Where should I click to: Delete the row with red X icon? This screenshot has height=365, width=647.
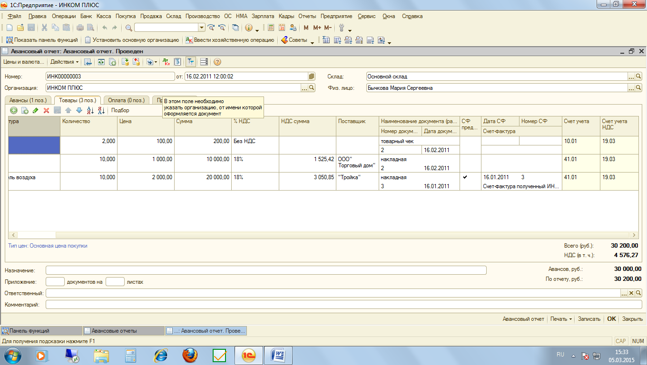47,110
